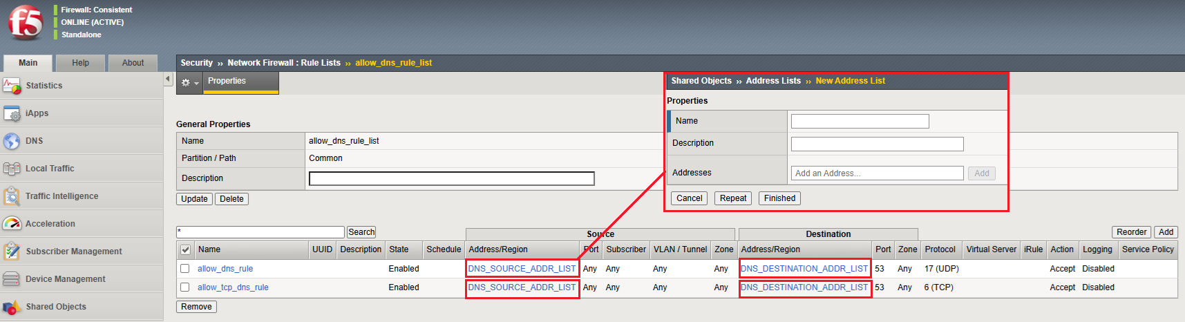1185x322 pixels.
Task: Click the Address Lists breadcrumb
Action: 773,81
